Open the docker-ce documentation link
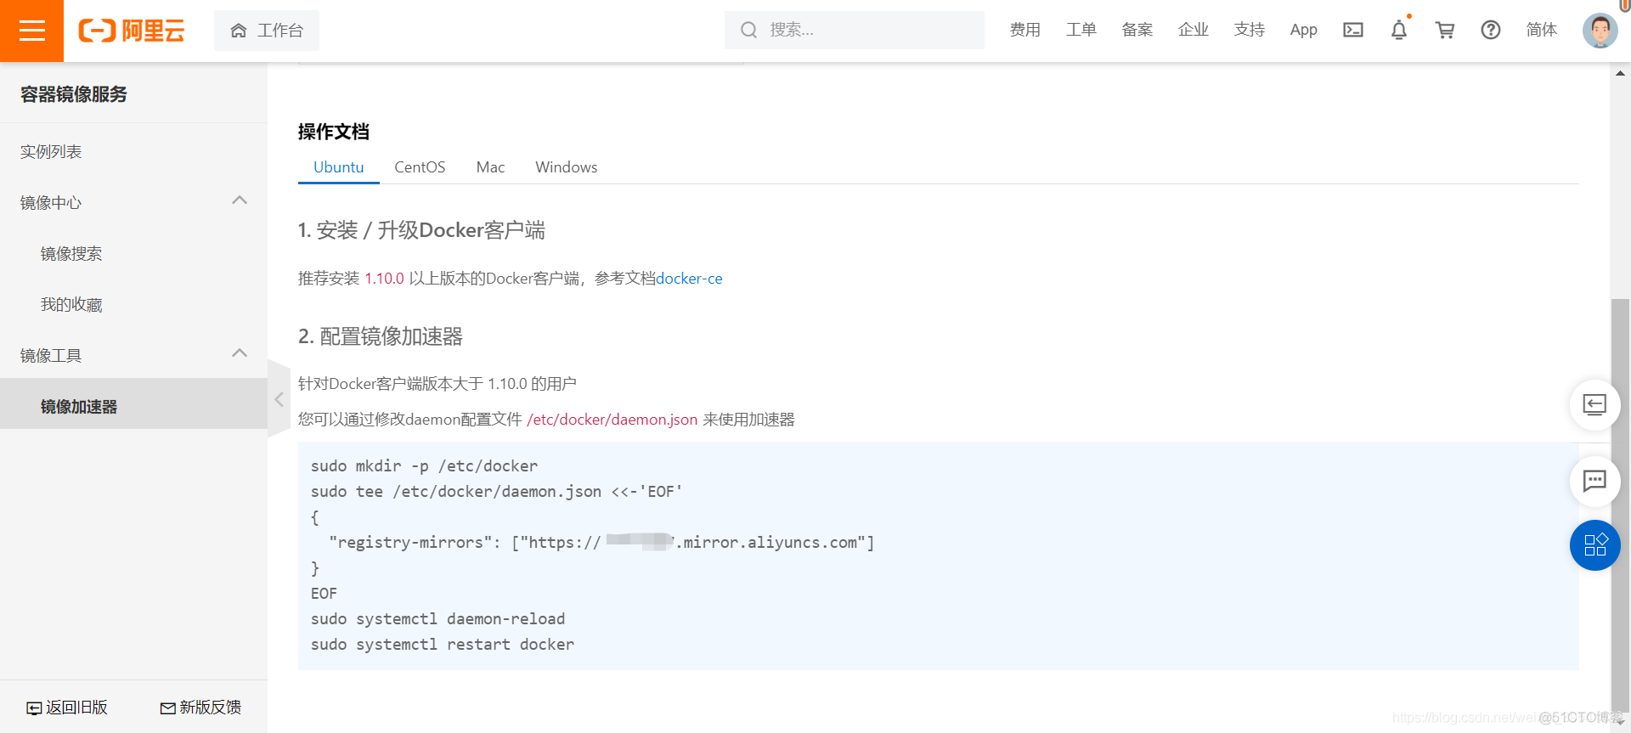This screenshot has width=1631, height=733. pos(689,279)
